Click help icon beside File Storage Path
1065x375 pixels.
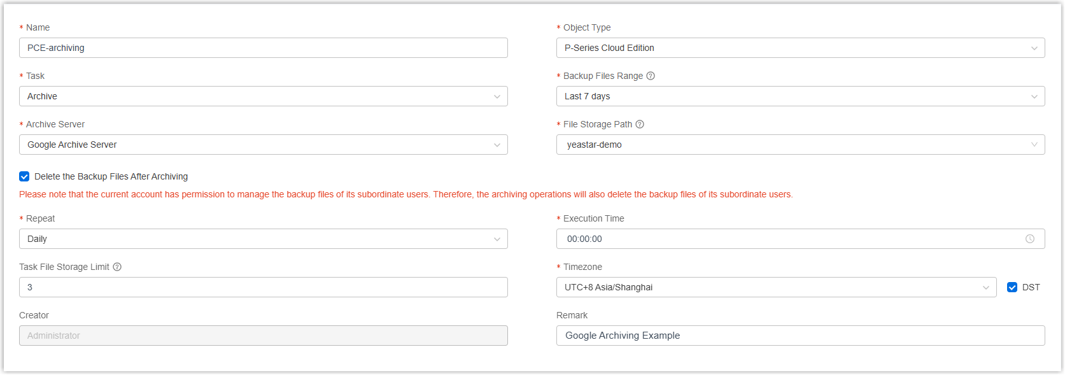click(640, 124)
